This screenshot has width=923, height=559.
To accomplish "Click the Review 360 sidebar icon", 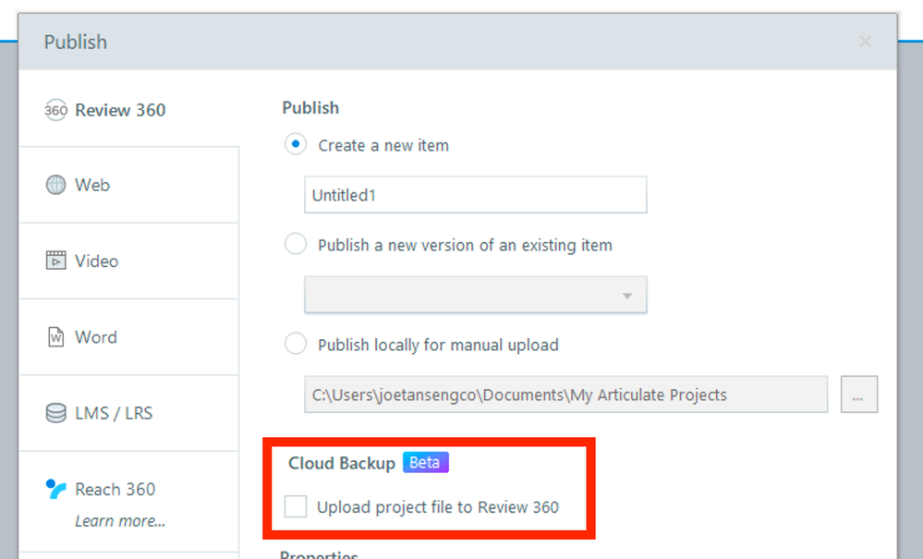I will tap(56, 110).
